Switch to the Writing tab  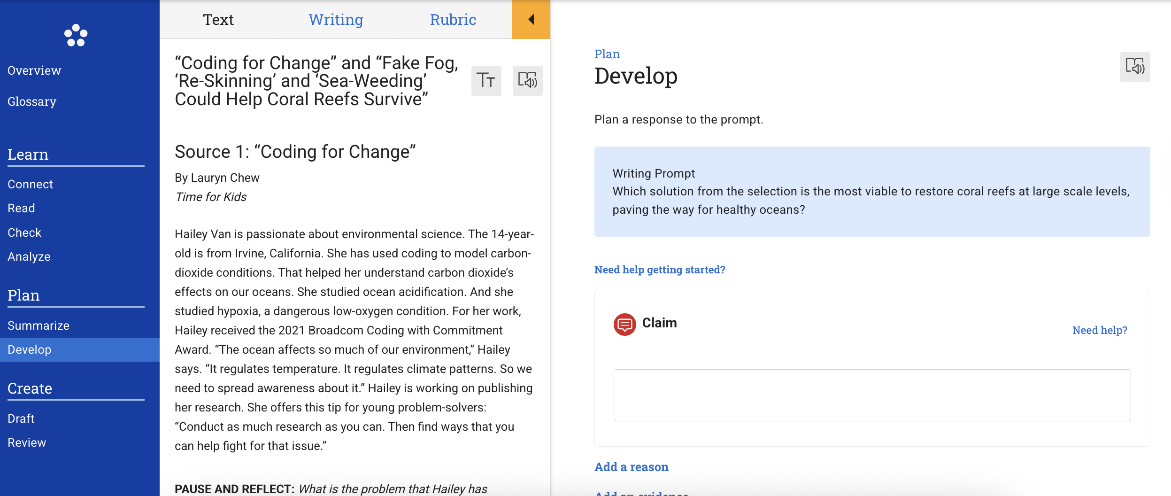coord(336,20)
